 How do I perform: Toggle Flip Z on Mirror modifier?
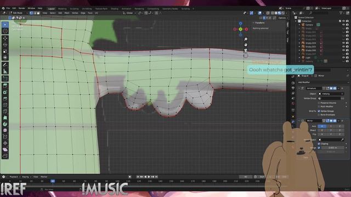(339, 134)
